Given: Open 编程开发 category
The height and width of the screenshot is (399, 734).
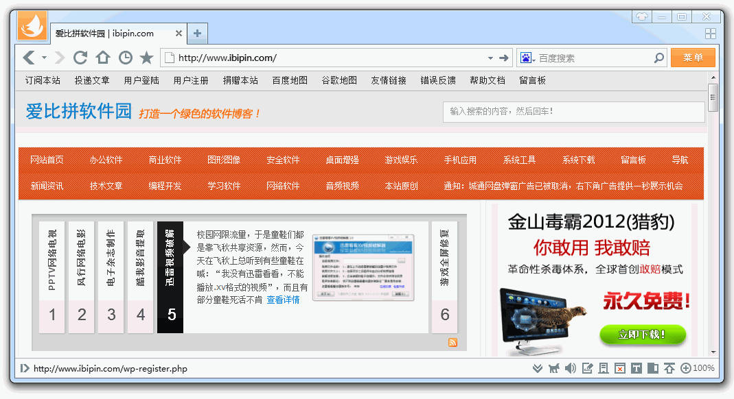Looking at the screenshot, I should tap(165, 186).
